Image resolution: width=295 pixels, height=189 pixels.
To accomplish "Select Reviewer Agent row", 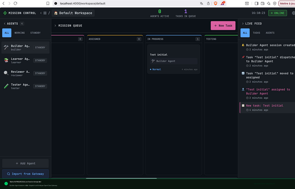I will [25, 73].
